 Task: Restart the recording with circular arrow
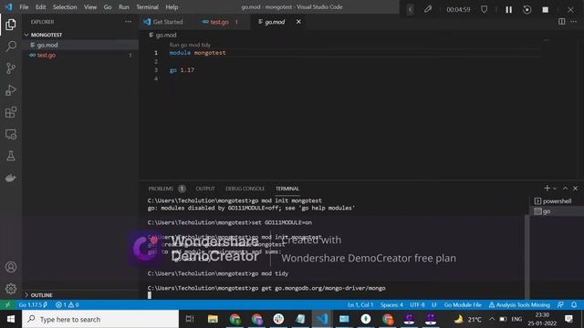point(527,10)
